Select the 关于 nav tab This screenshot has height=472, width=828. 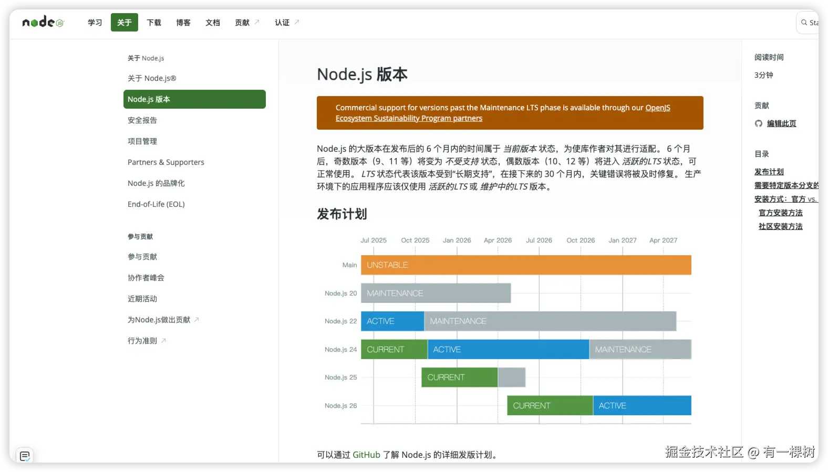[x=125, y=23]
